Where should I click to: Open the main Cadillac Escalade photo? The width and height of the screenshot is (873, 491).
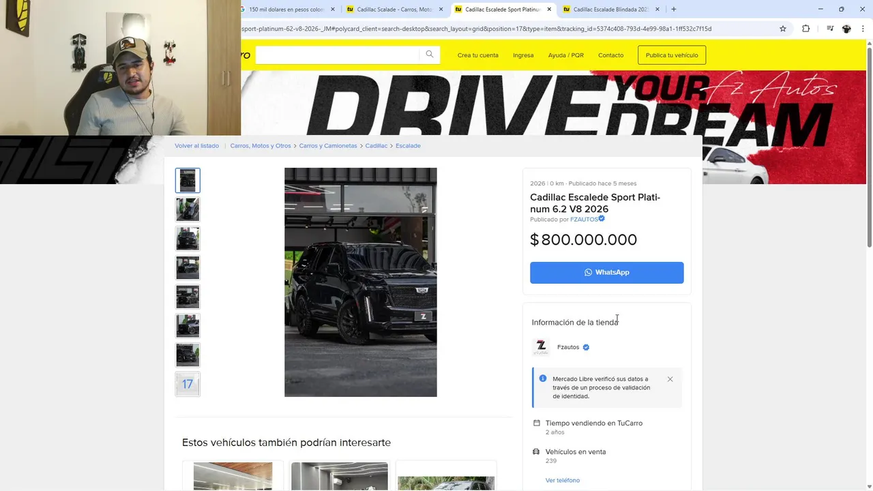pos(361,282)
